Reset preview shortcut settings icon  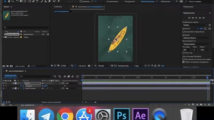click(x=210, y=25)
